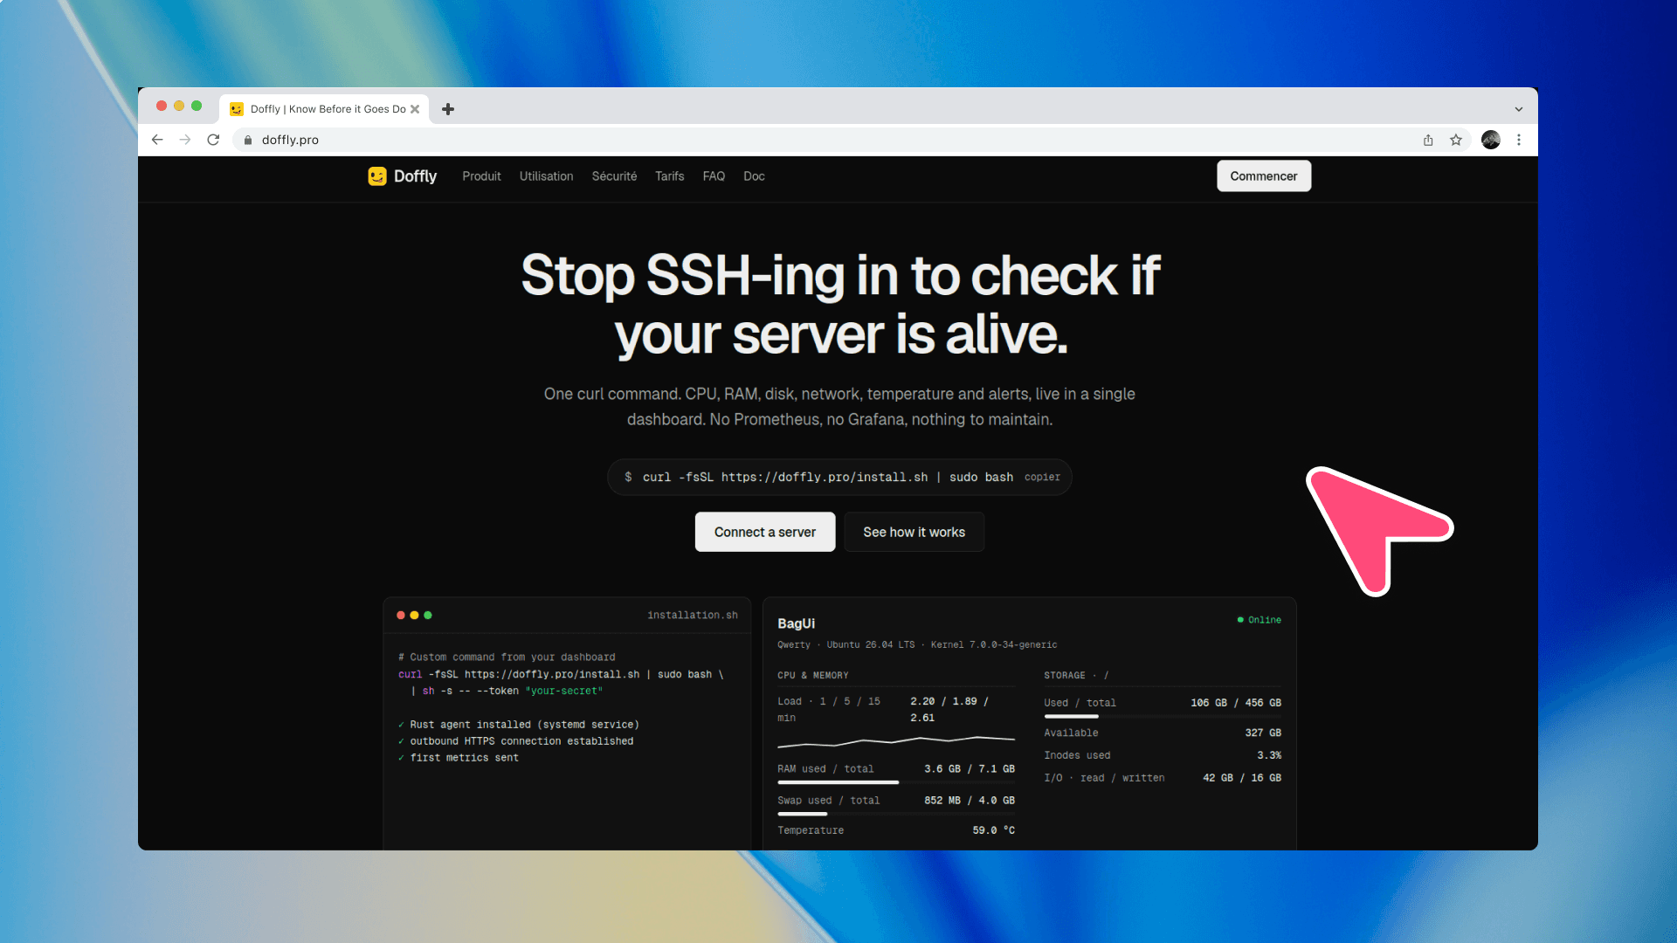Open the Utilisation nav item
Viewport: 1677px width, 943px height.
(546, 176)
